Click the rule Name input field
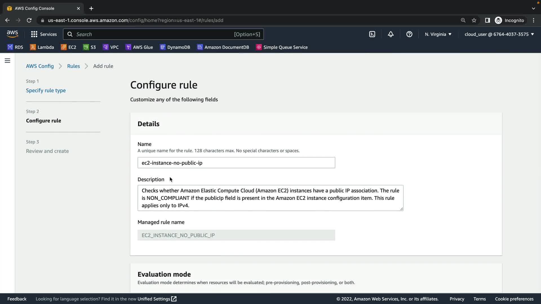 [x=236, y=163]
